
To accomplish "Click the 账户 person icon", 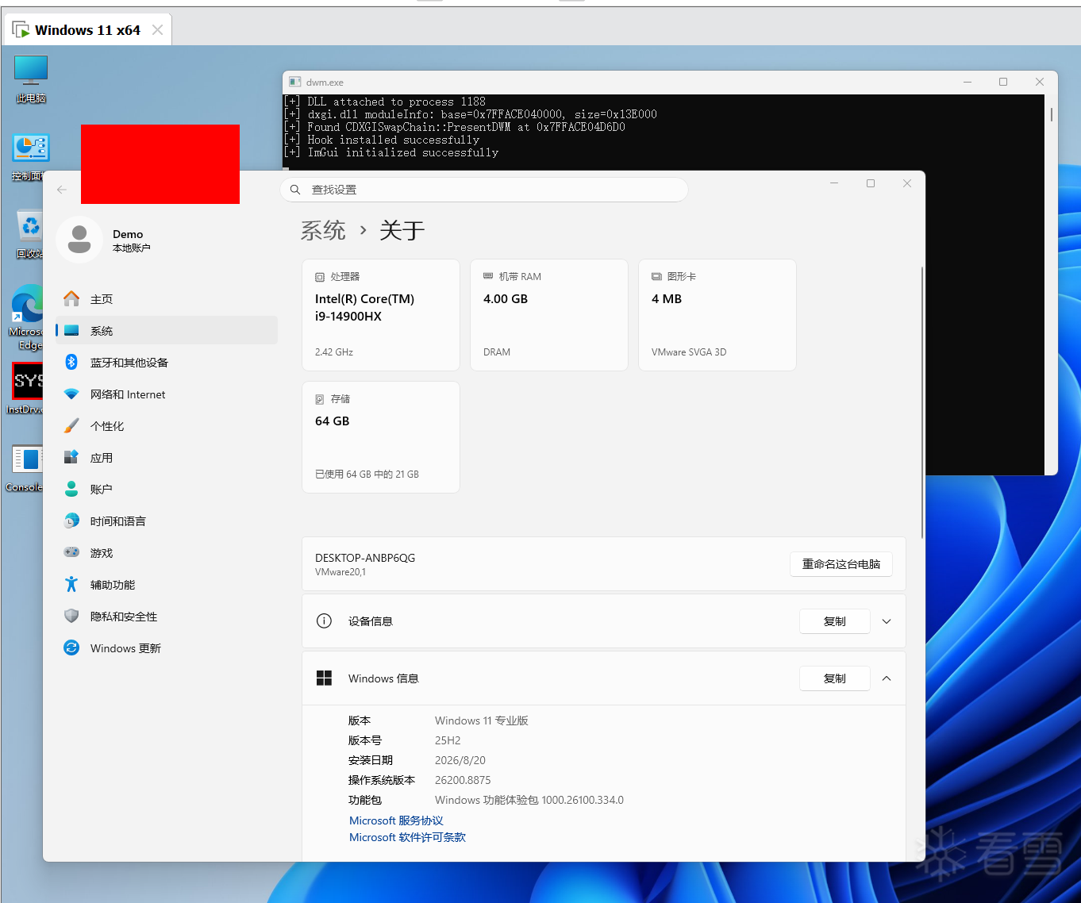I will coord(71,490).
